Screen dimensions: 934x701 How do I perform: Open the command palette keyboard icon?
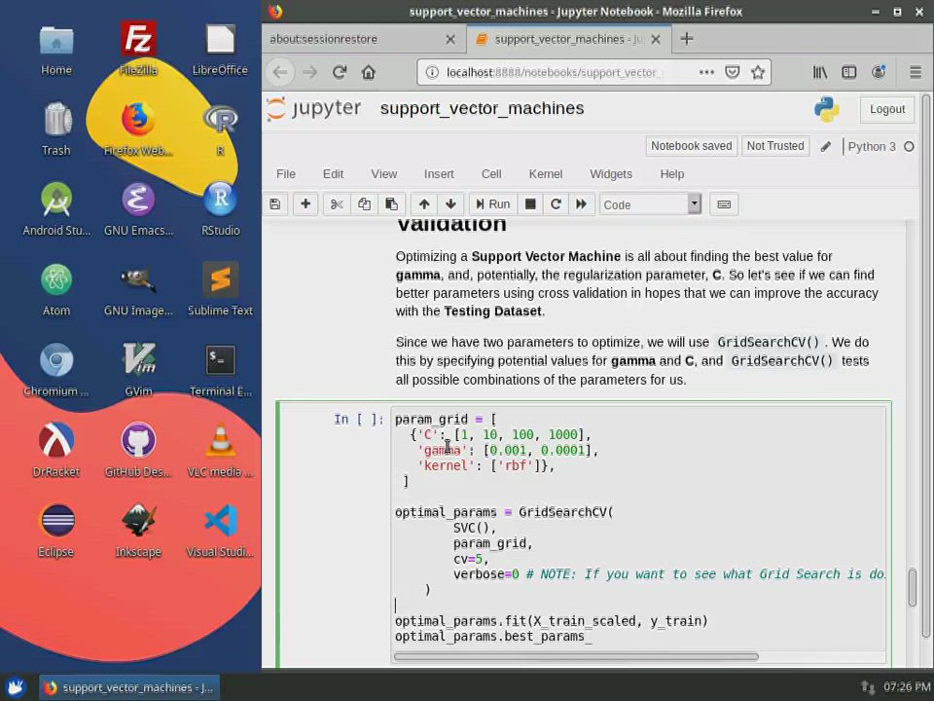point(724,204)
